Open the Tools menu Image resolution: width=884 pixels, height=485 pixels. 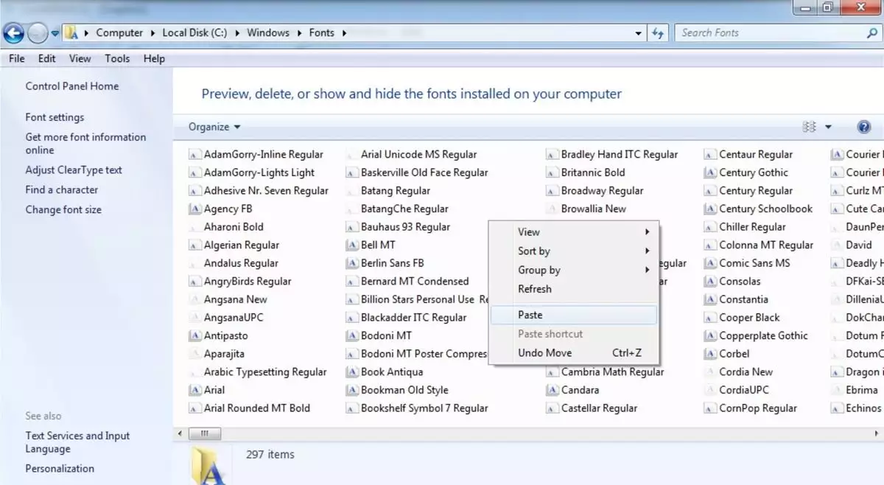coord(117,58)
